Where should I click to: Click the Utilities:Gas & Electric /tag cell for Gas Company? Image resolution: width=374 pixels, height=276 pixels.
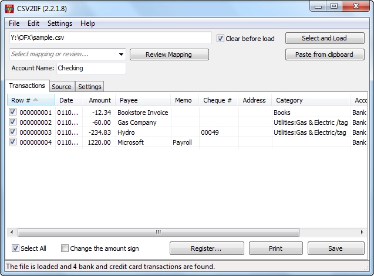311,122
